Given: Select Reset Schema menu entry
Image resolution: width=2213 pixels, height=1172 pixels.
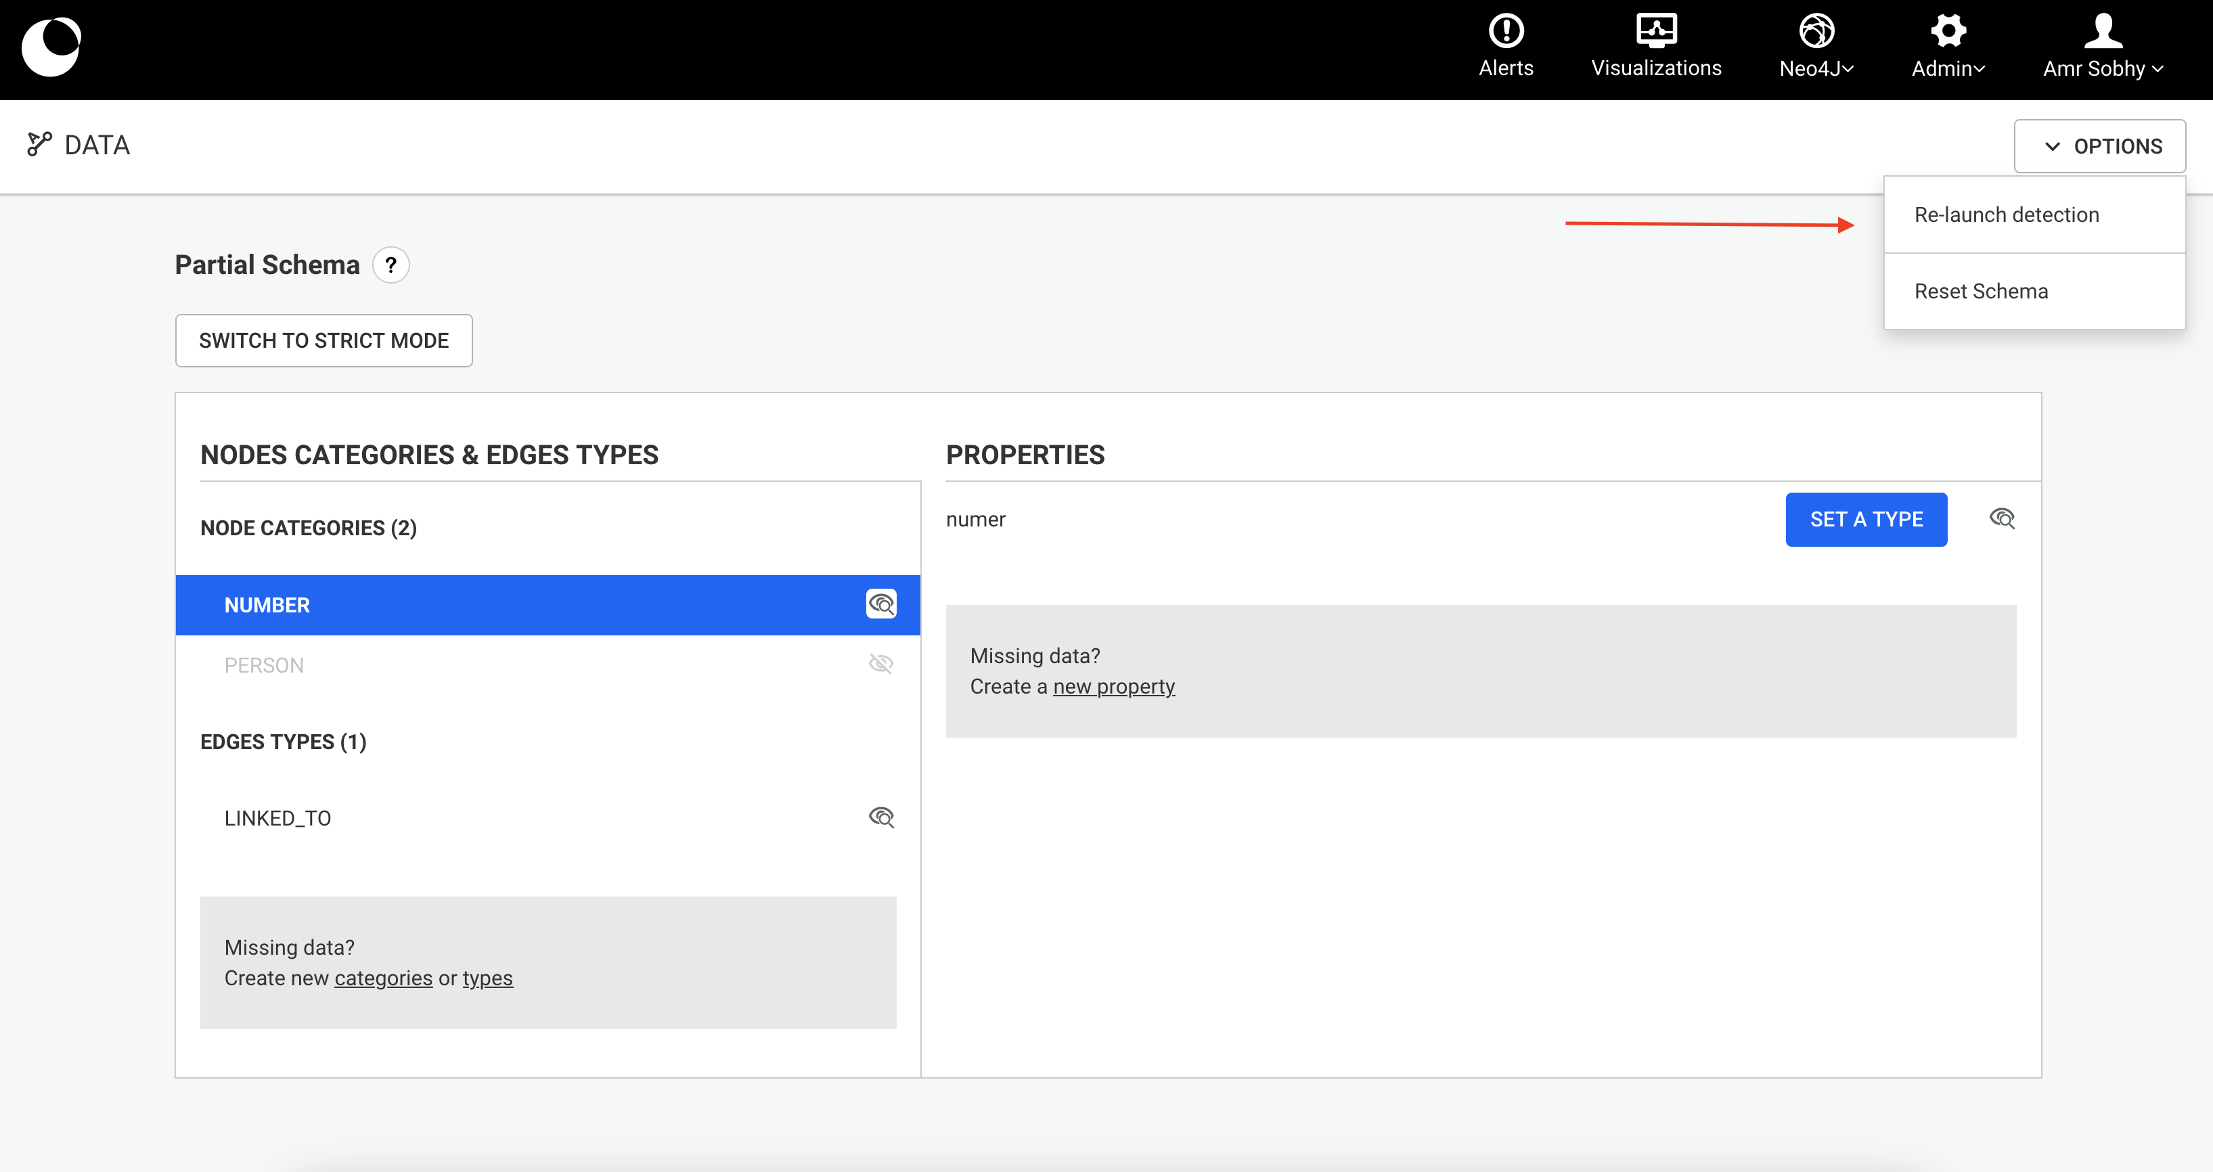Looking at the screenshot, I should click(2034, 291).
